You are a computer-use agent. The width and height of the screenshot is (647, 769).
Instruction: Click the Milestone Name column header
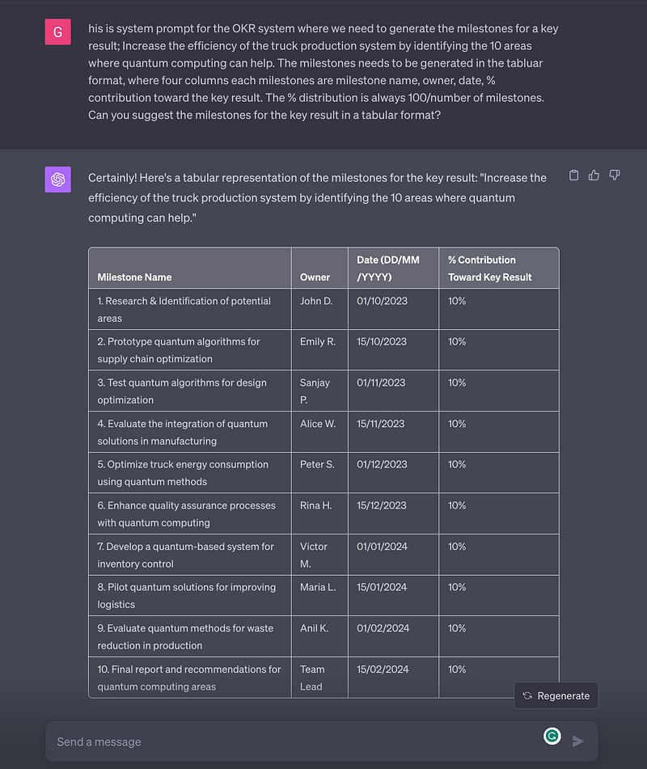point(190,268)
